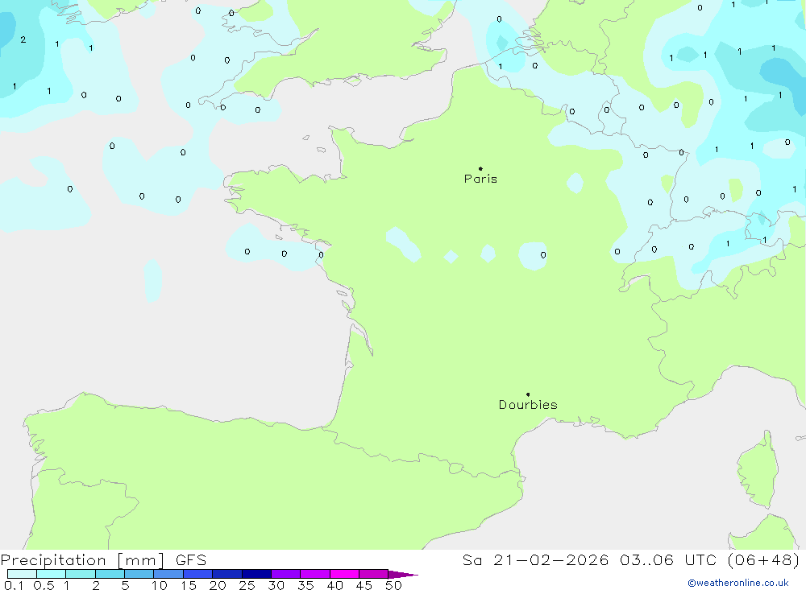Click the legend label '0.1'
806x590 pixels.
point(14,585)
